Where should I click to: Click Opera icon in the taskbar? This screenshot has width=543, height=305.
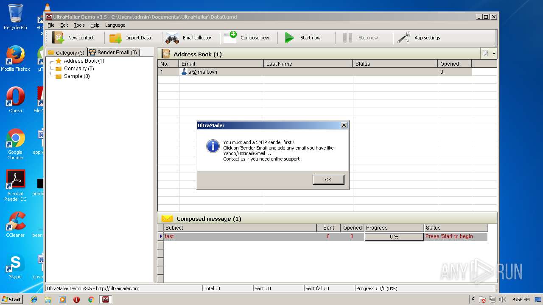pyautogui.click(x=76, y=299)
